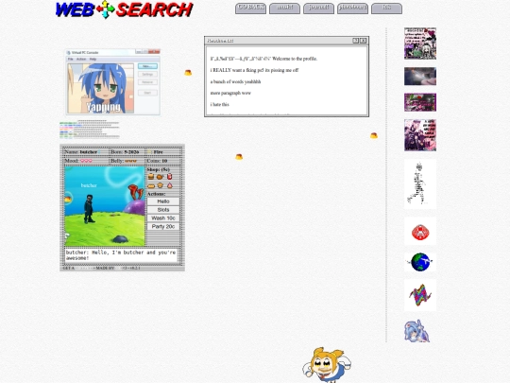Screen dimensions: 510x383
Task: Click the 'more paragraph wow' line
Action: tap(230, 93)
